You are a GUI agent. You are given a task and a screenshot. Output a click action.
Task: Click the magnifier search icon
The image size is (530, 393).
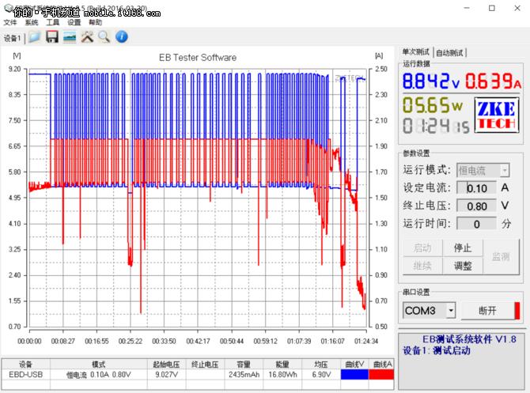[x=104, y=37]
